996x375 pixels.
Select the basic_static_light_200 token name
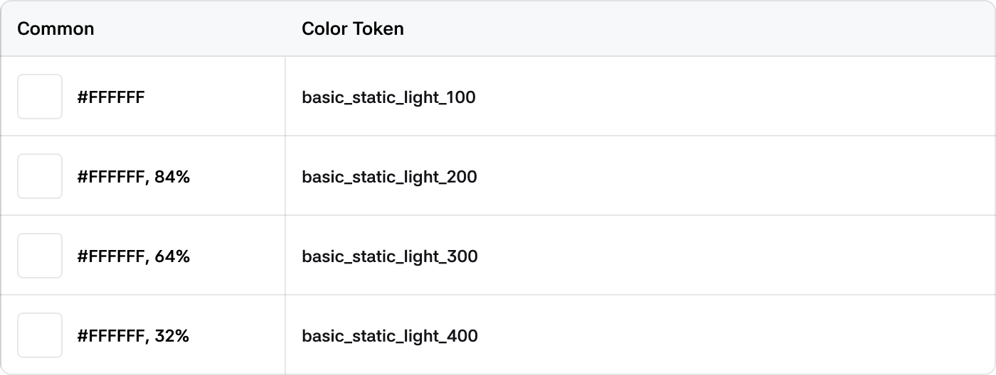click(389, 177)
